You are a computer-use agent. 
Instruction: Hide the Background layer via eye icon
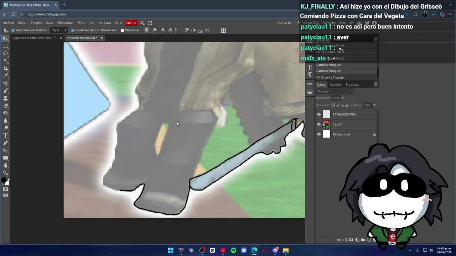[x=319, y=134]
